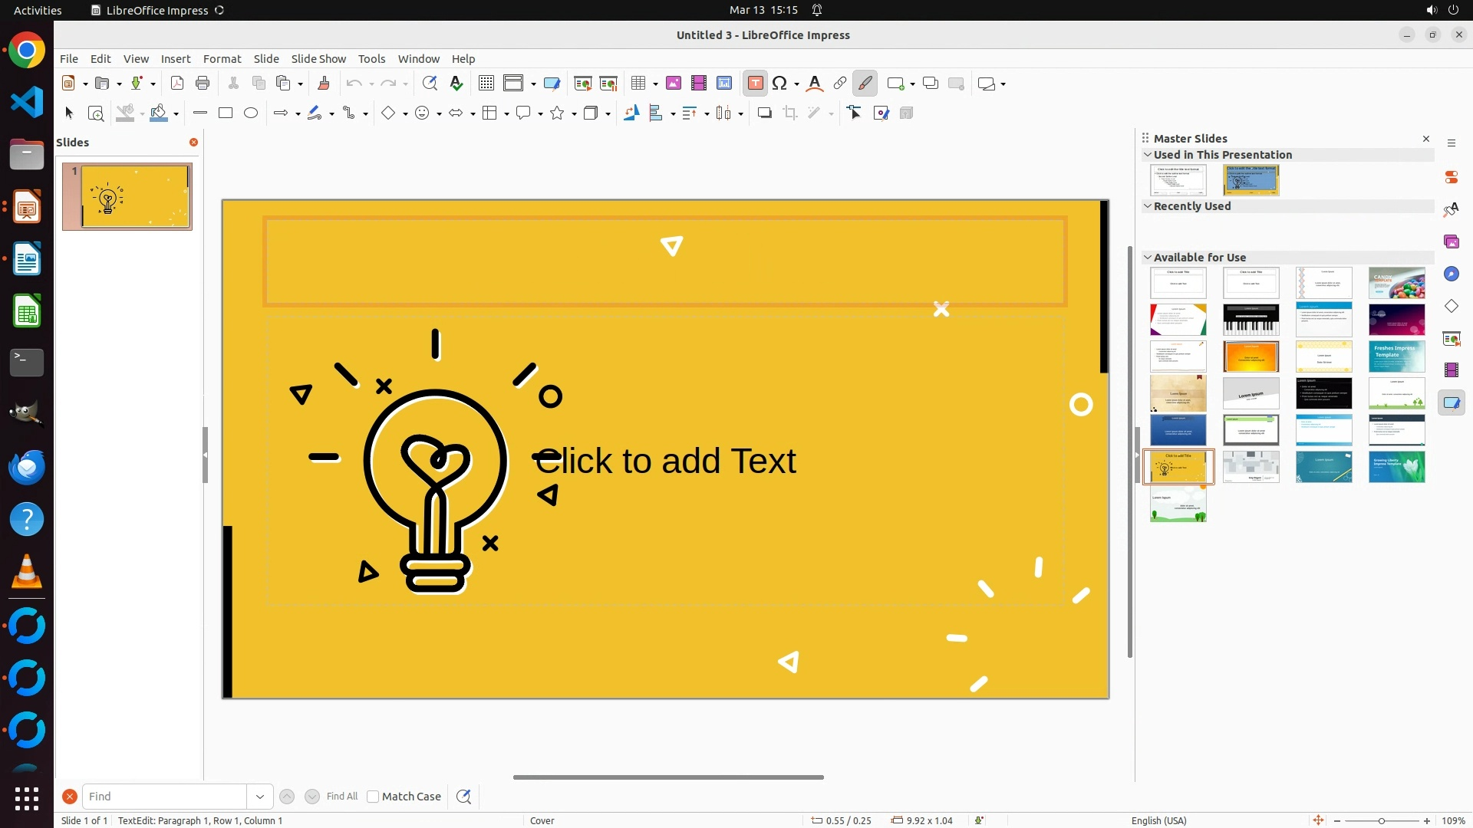Select the Ellipse drawing tool
Image resolution: width=1473 pixels, height=828 pixels.
point(251,113)
